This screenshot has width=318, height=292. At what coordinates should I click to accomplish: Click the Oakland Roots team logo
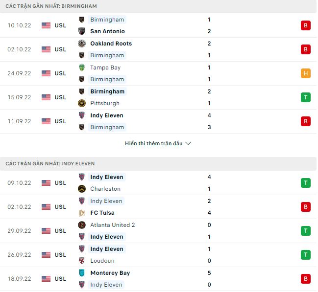[82, 44]
